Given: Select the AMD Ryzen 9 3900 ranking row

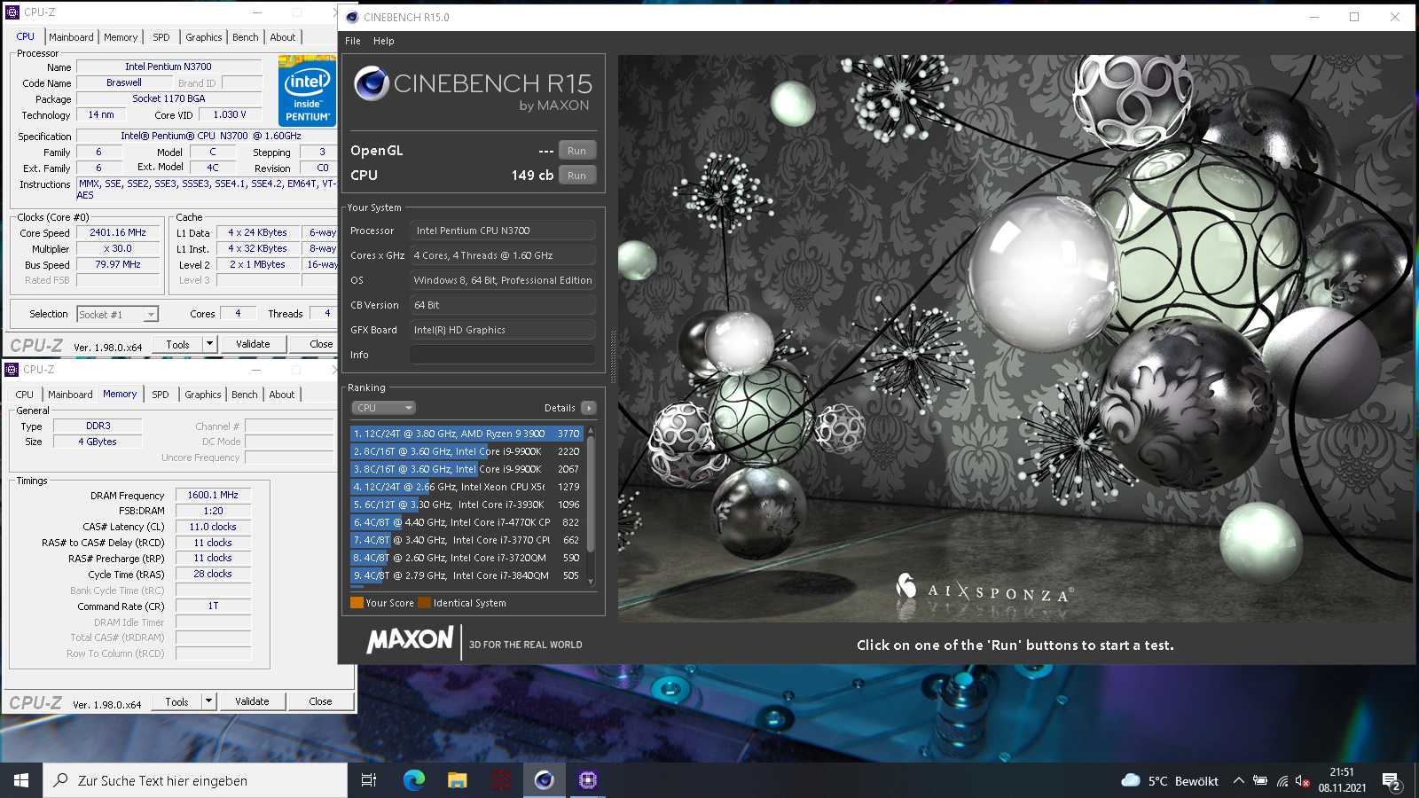Looking at the screenshot, I should tap(466, 434).
